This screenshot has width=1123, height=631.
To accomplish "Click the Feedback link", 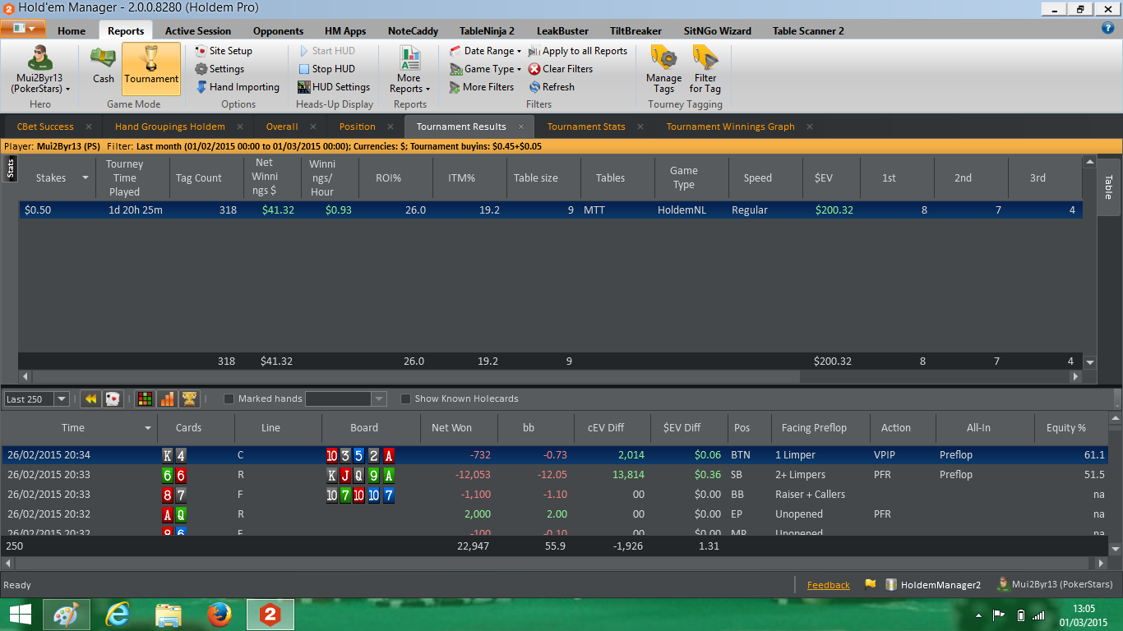I will point(829,585).
